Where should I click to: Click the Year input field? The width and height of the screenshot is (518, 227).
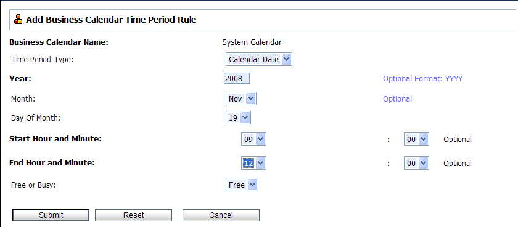(237, 78)
